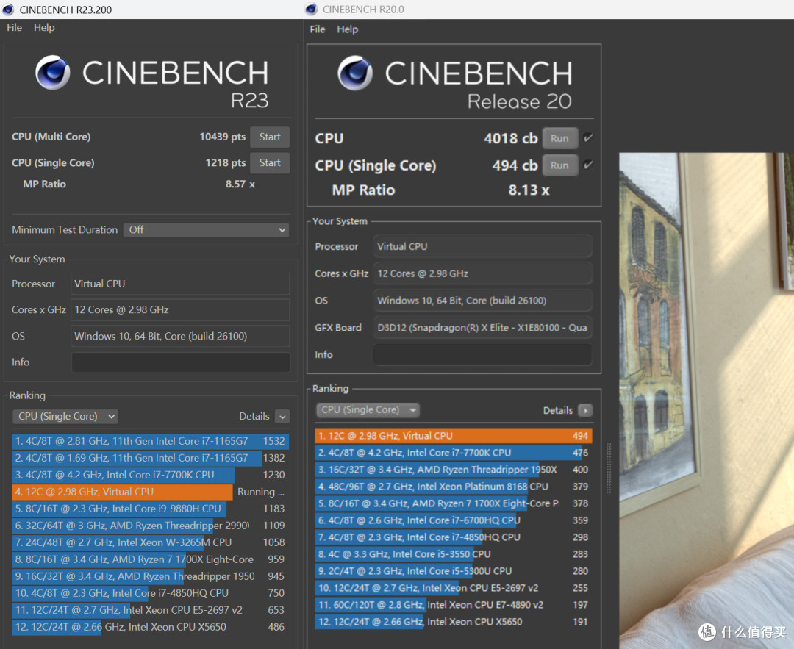Select the i7-1165G7 2.81 GHz ranking entry

click(150, 441)
